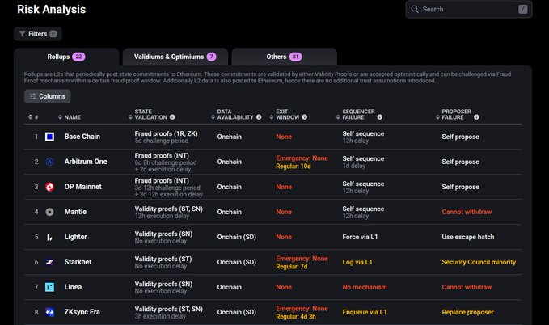Screen dimensions: 549x325
Task: Click the slash shortcut badge in search
Action: tap(523, 9)
